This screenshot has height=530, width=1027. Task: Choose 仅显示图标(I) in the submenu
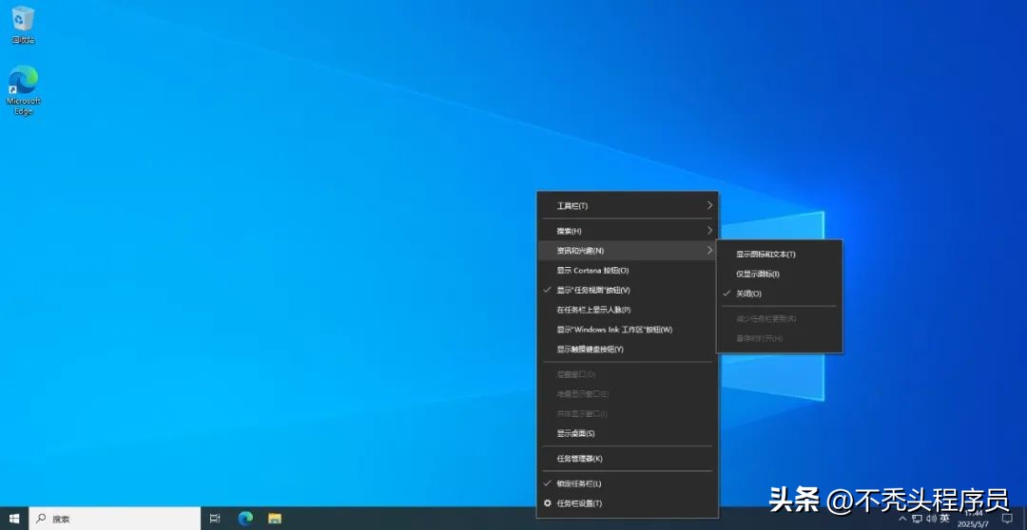[x=757, y=274]
